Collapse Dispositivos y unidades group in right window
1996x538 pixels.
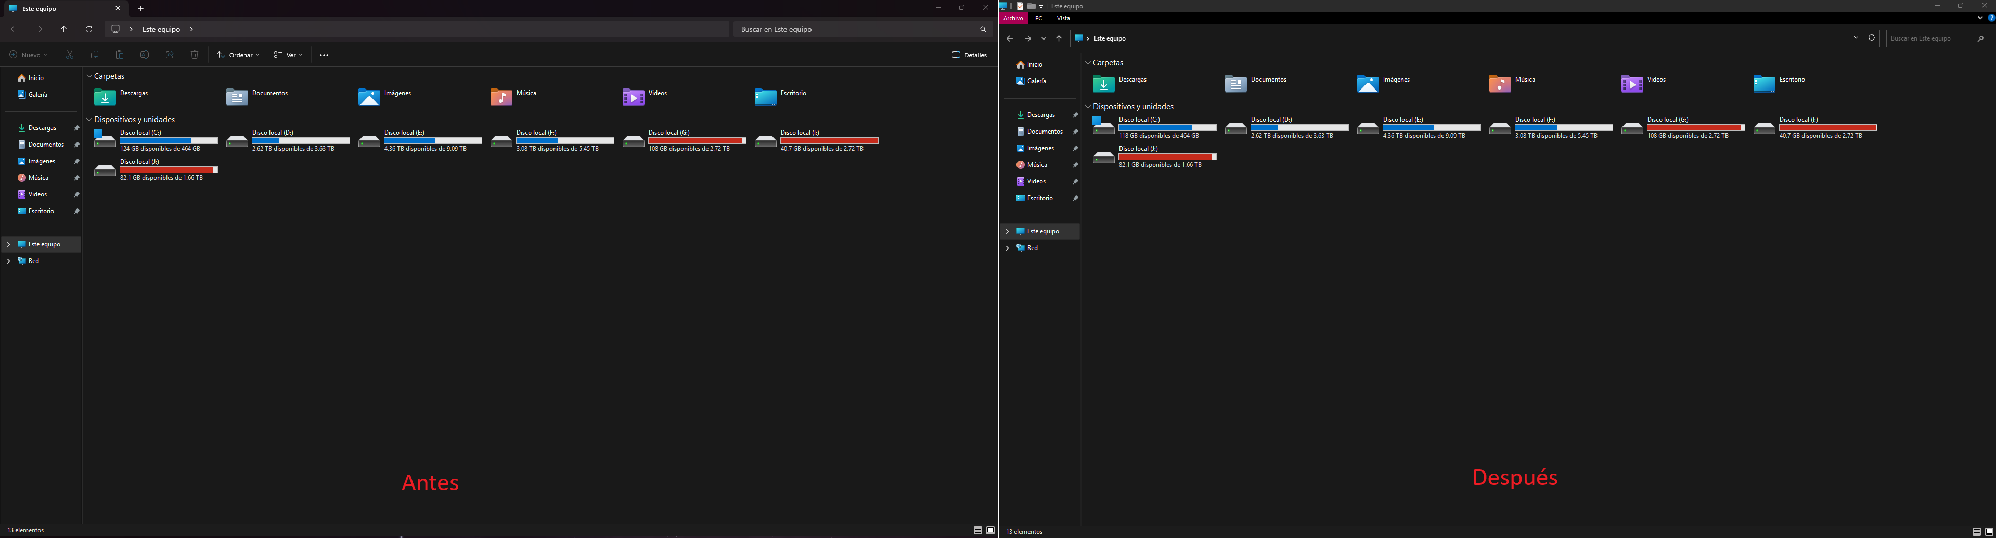pos(1088,107)
